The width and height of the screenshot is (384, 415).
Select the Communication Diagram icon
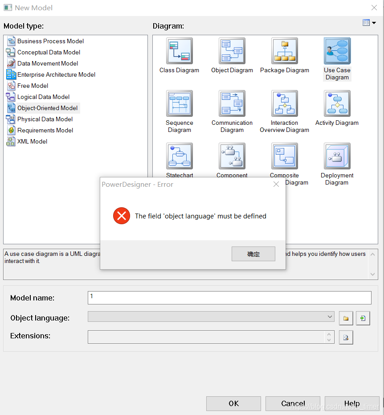point(232,103)
